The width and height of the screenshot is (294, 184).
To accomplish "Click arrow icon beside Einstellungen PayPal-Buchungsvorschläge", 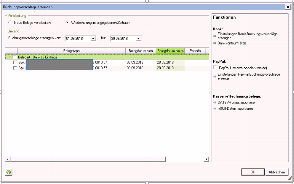I will pos(215,76).
